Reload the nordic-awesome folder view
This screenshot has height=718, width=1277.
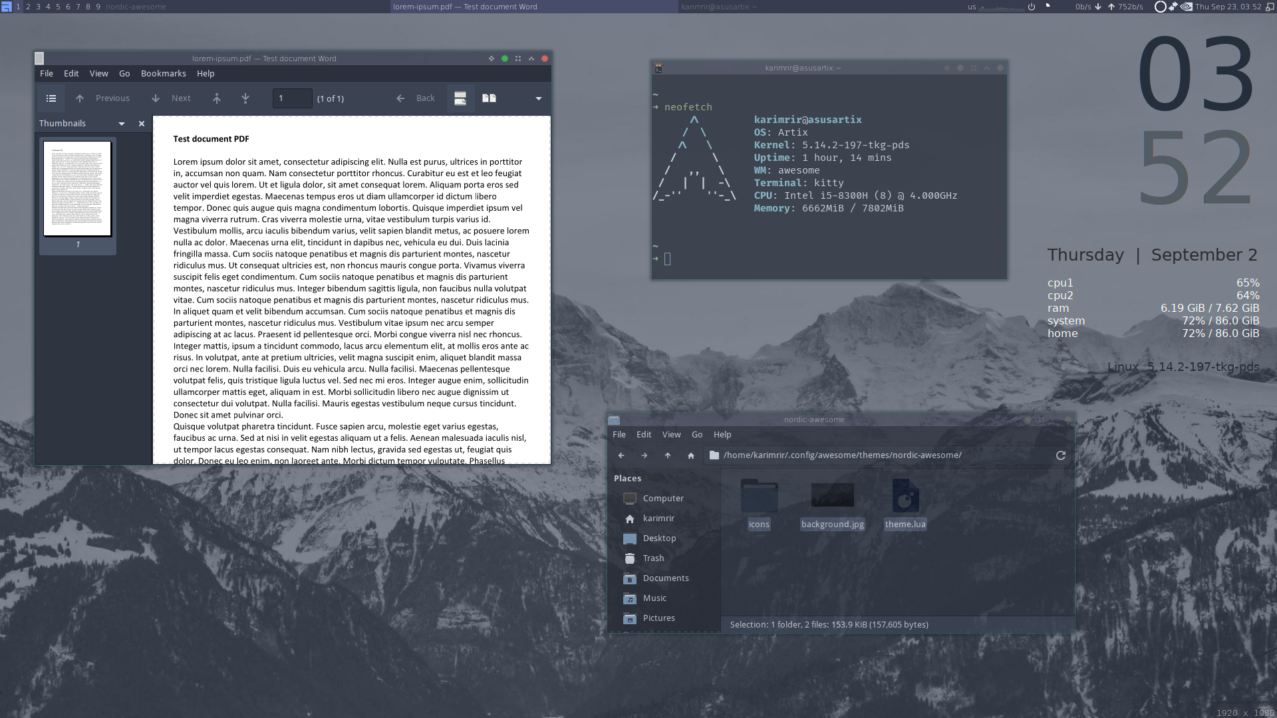click(x=1061, y=455)
